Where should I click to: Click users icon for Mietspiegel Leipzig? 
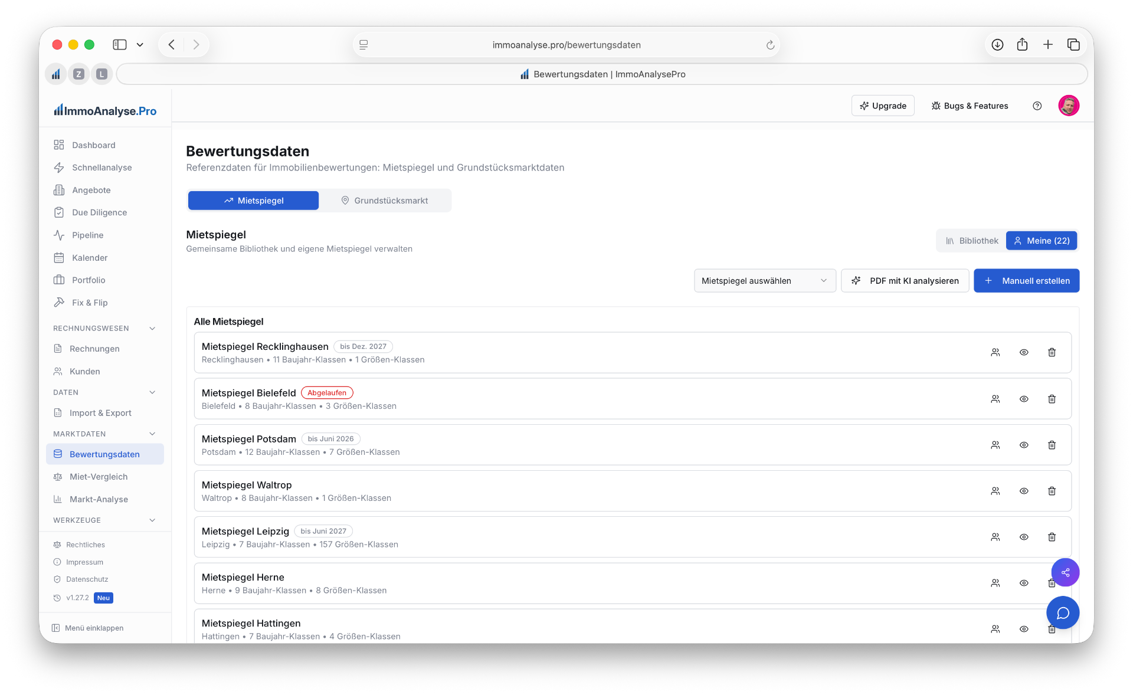996,537
